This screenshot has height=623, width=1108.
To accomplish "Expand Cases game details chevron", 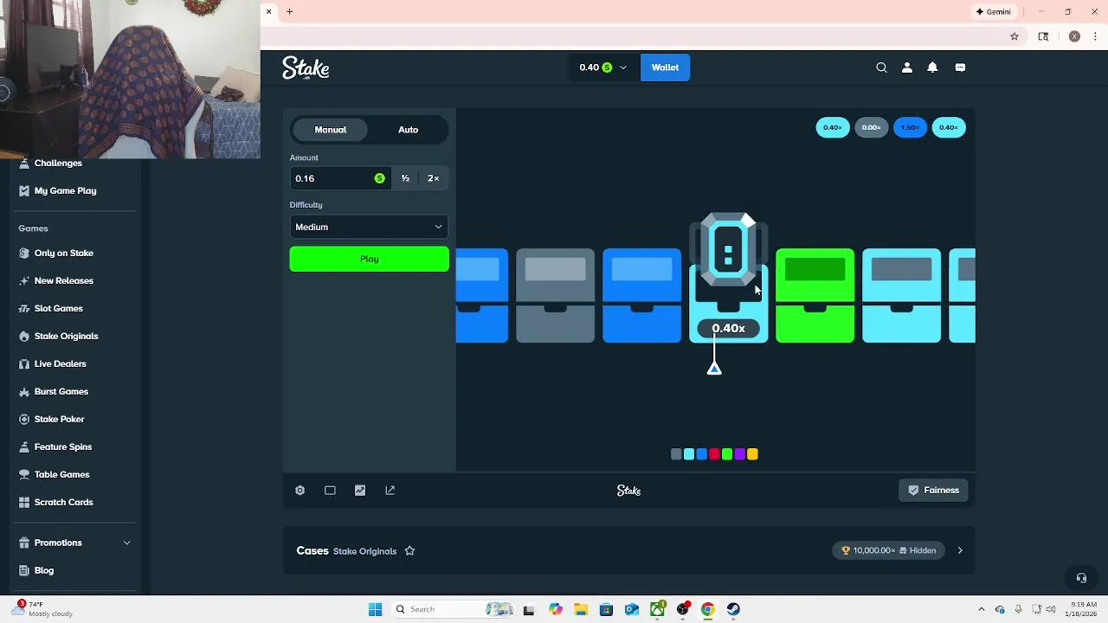I will (960, 550).
